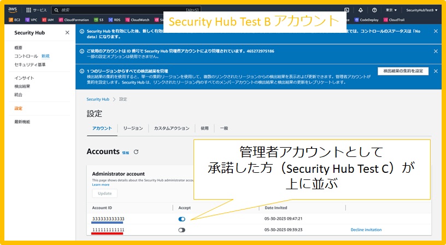Open the CloudWatch favorites shortcut
Image resolution: width=446 pixels, height=245 pixels.
(137, 20)
